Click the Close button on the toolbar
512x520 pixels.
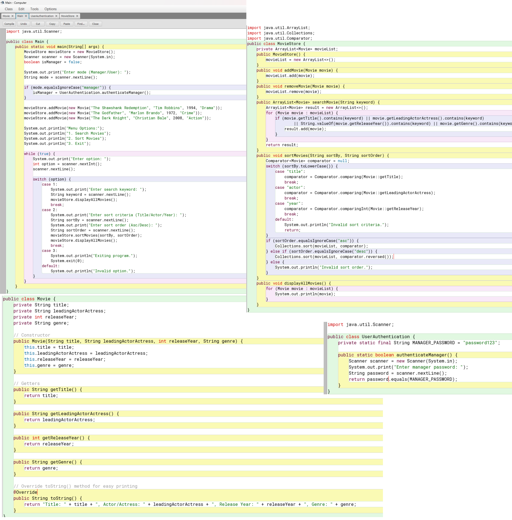95,24
